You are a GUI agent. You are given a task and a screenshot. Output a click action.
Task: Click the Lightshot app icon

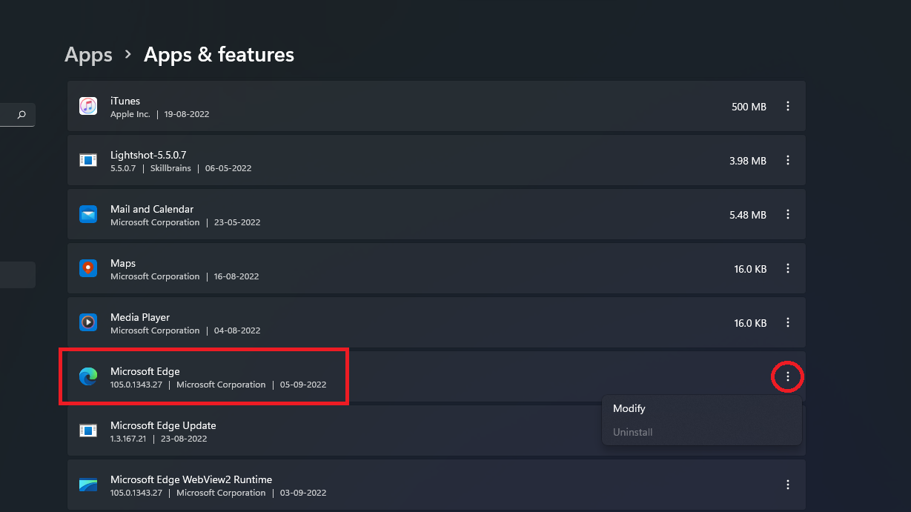pos(88,160)
